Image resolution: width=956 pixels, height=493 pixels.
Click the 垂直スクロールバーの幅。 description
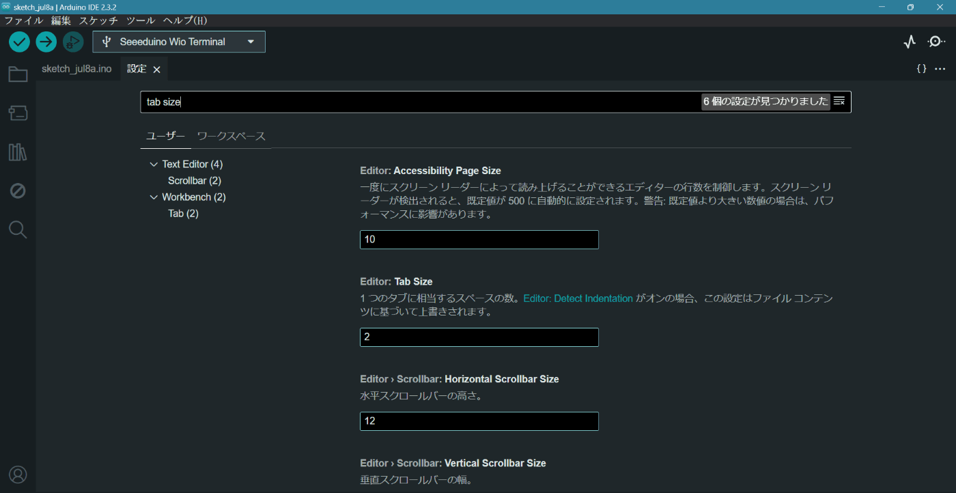click(x=417, y=480)
